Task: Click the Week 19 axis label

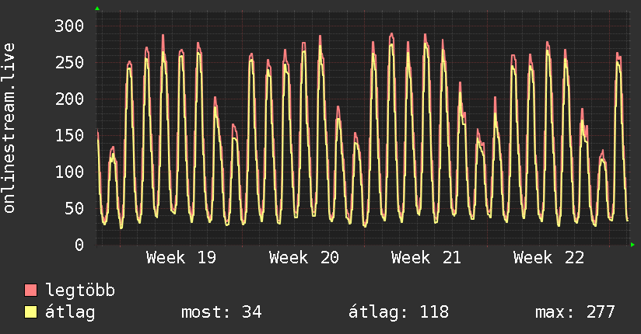Action: pos(181,258)
